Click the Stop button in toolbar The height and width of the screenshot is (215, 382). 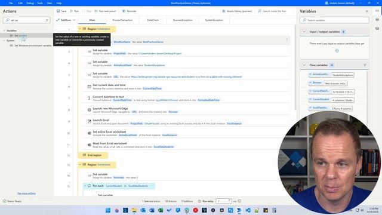pyautogui.click(x=87, y=11)
